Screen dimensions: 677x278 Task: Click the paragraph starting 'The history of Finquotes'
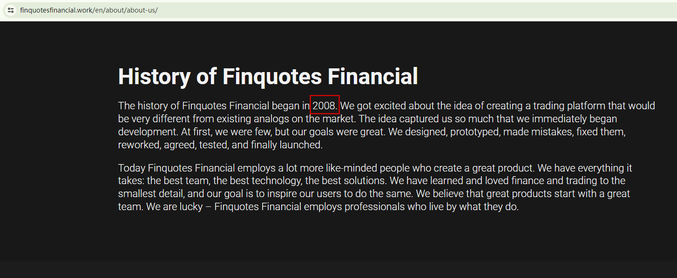tap(372, 125)
